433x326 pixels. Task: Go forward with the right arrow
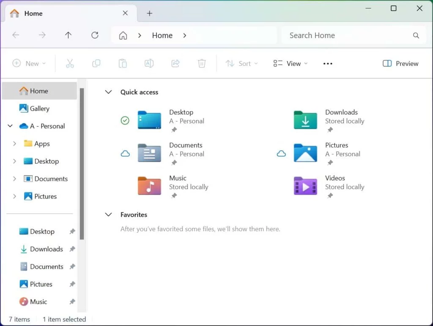(x=42, y=35)
